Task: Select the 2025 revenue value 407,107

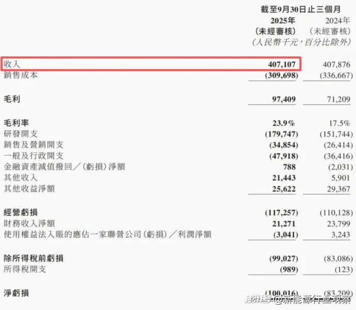Action: pos(279,65)
